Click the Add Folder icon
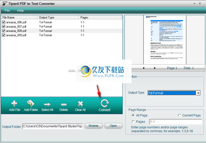 [x=30, y=103]
